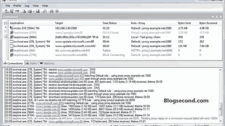Sort by the Bytes Received column header
The width and height of the screenshot is (225, 126).
tap(208, 23)
